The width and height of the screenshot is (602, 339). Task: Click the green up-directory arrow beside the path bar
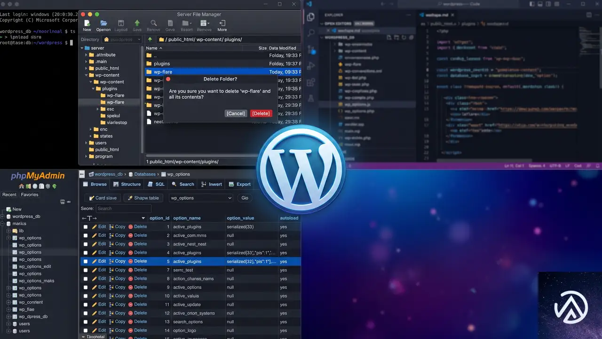click(x=150, y=40)
